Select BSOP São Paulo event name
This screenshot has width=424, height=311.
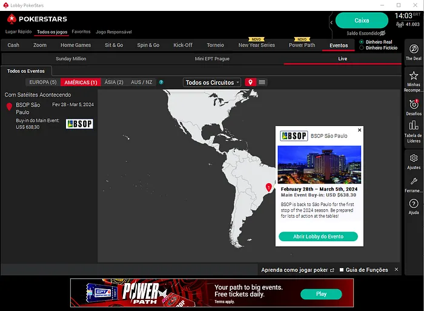pyautogui.click(x=28, y=109)
